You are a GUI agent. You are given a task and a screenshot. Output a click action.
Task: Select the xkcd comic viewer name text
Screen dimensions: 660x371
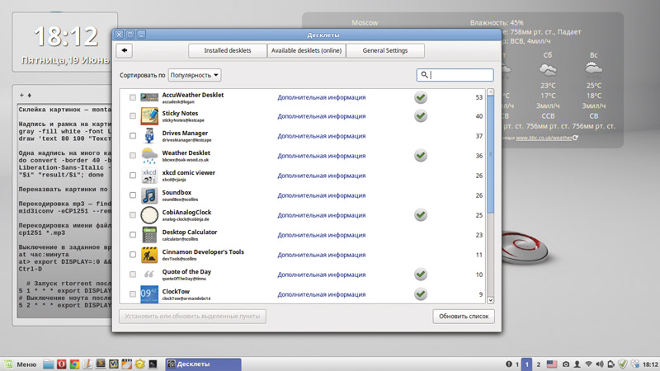189,172
